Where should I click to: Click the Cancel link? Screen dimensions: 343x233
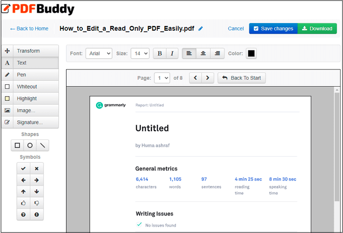(236, 28)
